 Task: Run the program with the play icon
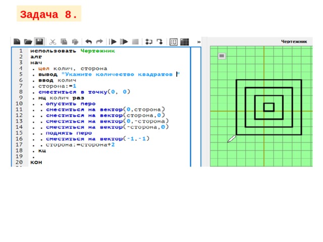click(113, 42)
